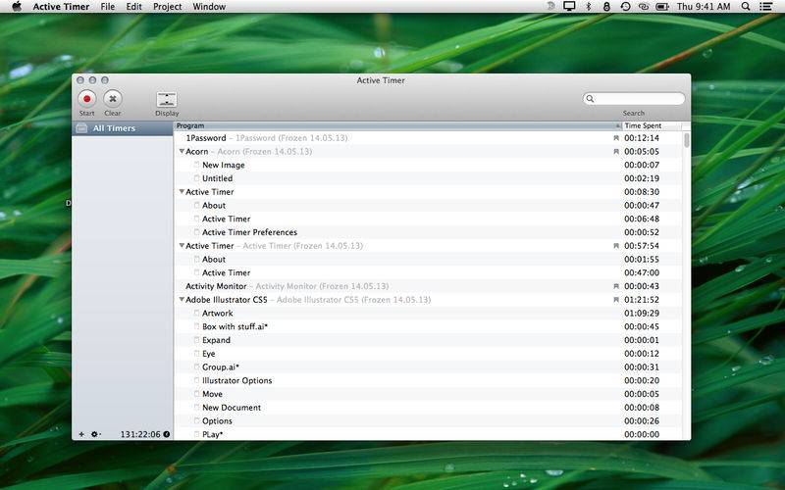Image resolution: width=785 pixels, height=490 pixels.
Task: Select the Illustrator Options entry
Action: pyautogui.click(x=428, y=381)
